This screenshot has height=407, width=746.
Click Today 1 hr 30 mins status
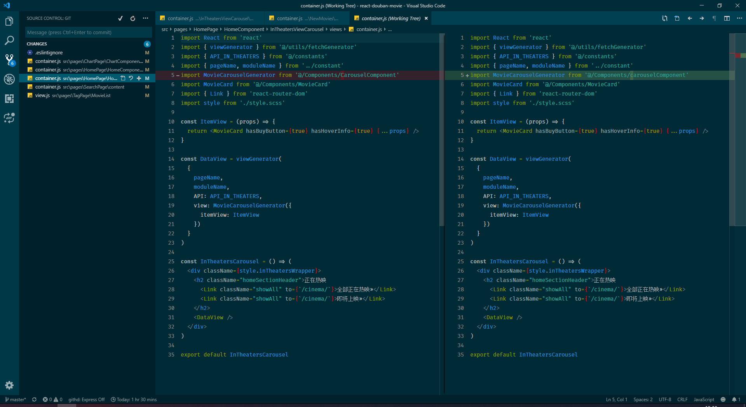[x=134, y=399]
